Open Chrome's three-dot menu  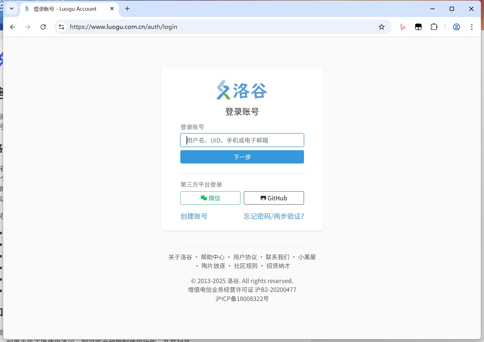tap(472, 27)
